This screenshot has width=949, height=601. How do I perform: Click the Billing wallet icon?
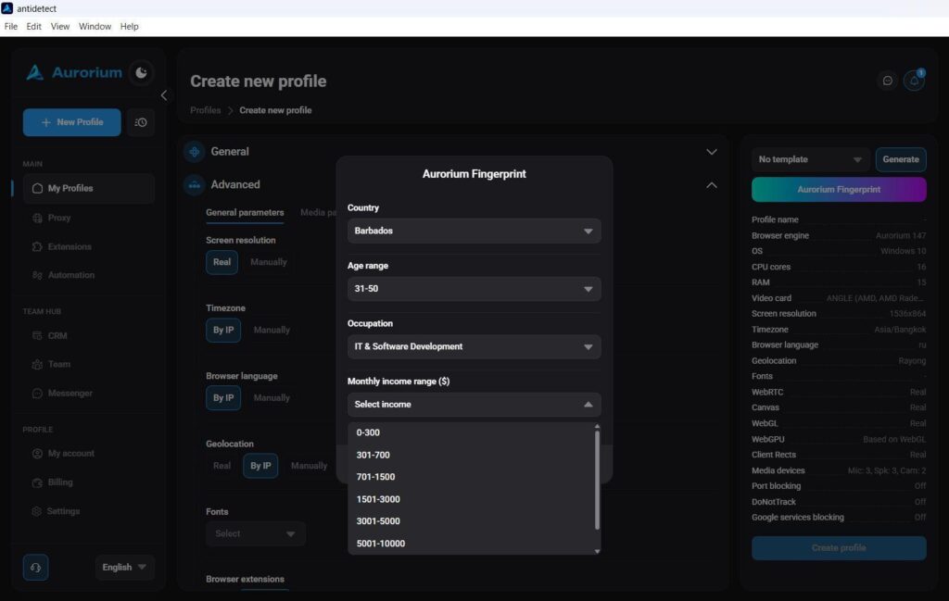tap(37, 482)
